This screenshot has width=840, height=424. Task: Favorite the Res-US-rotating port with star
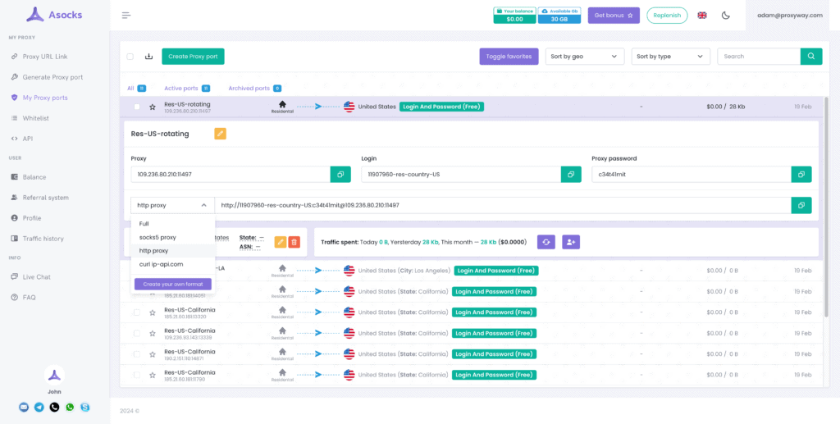point(152,107)
